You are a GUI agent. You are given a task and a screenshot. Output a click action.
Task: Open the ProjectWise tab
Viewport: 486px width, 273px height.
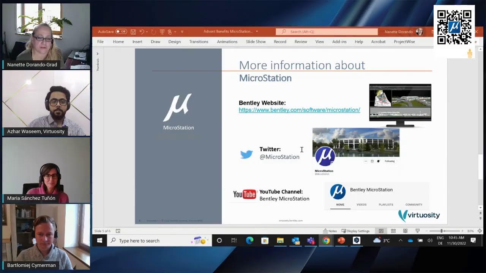(404, 42)
